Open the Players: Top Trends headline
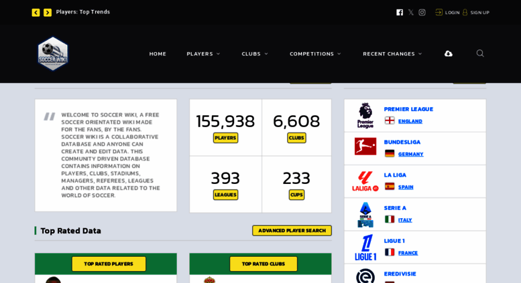The height and width of the screenshot is (283, 521). tap(82, 12)
